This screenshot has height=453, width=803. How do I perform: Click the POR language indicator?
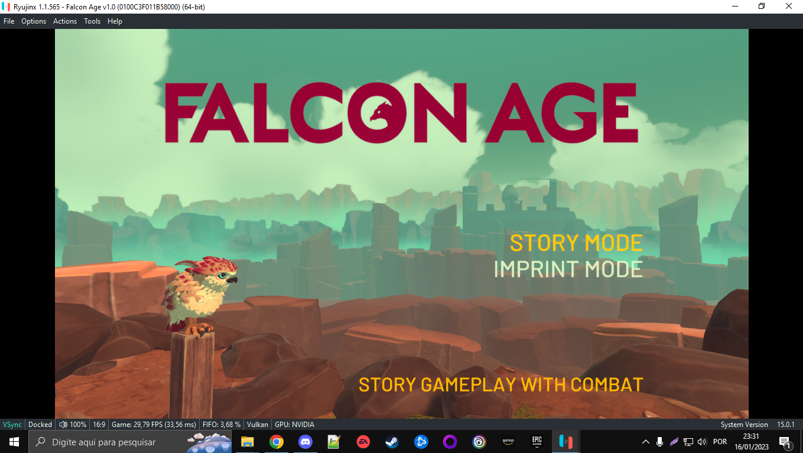click(720, 442)
